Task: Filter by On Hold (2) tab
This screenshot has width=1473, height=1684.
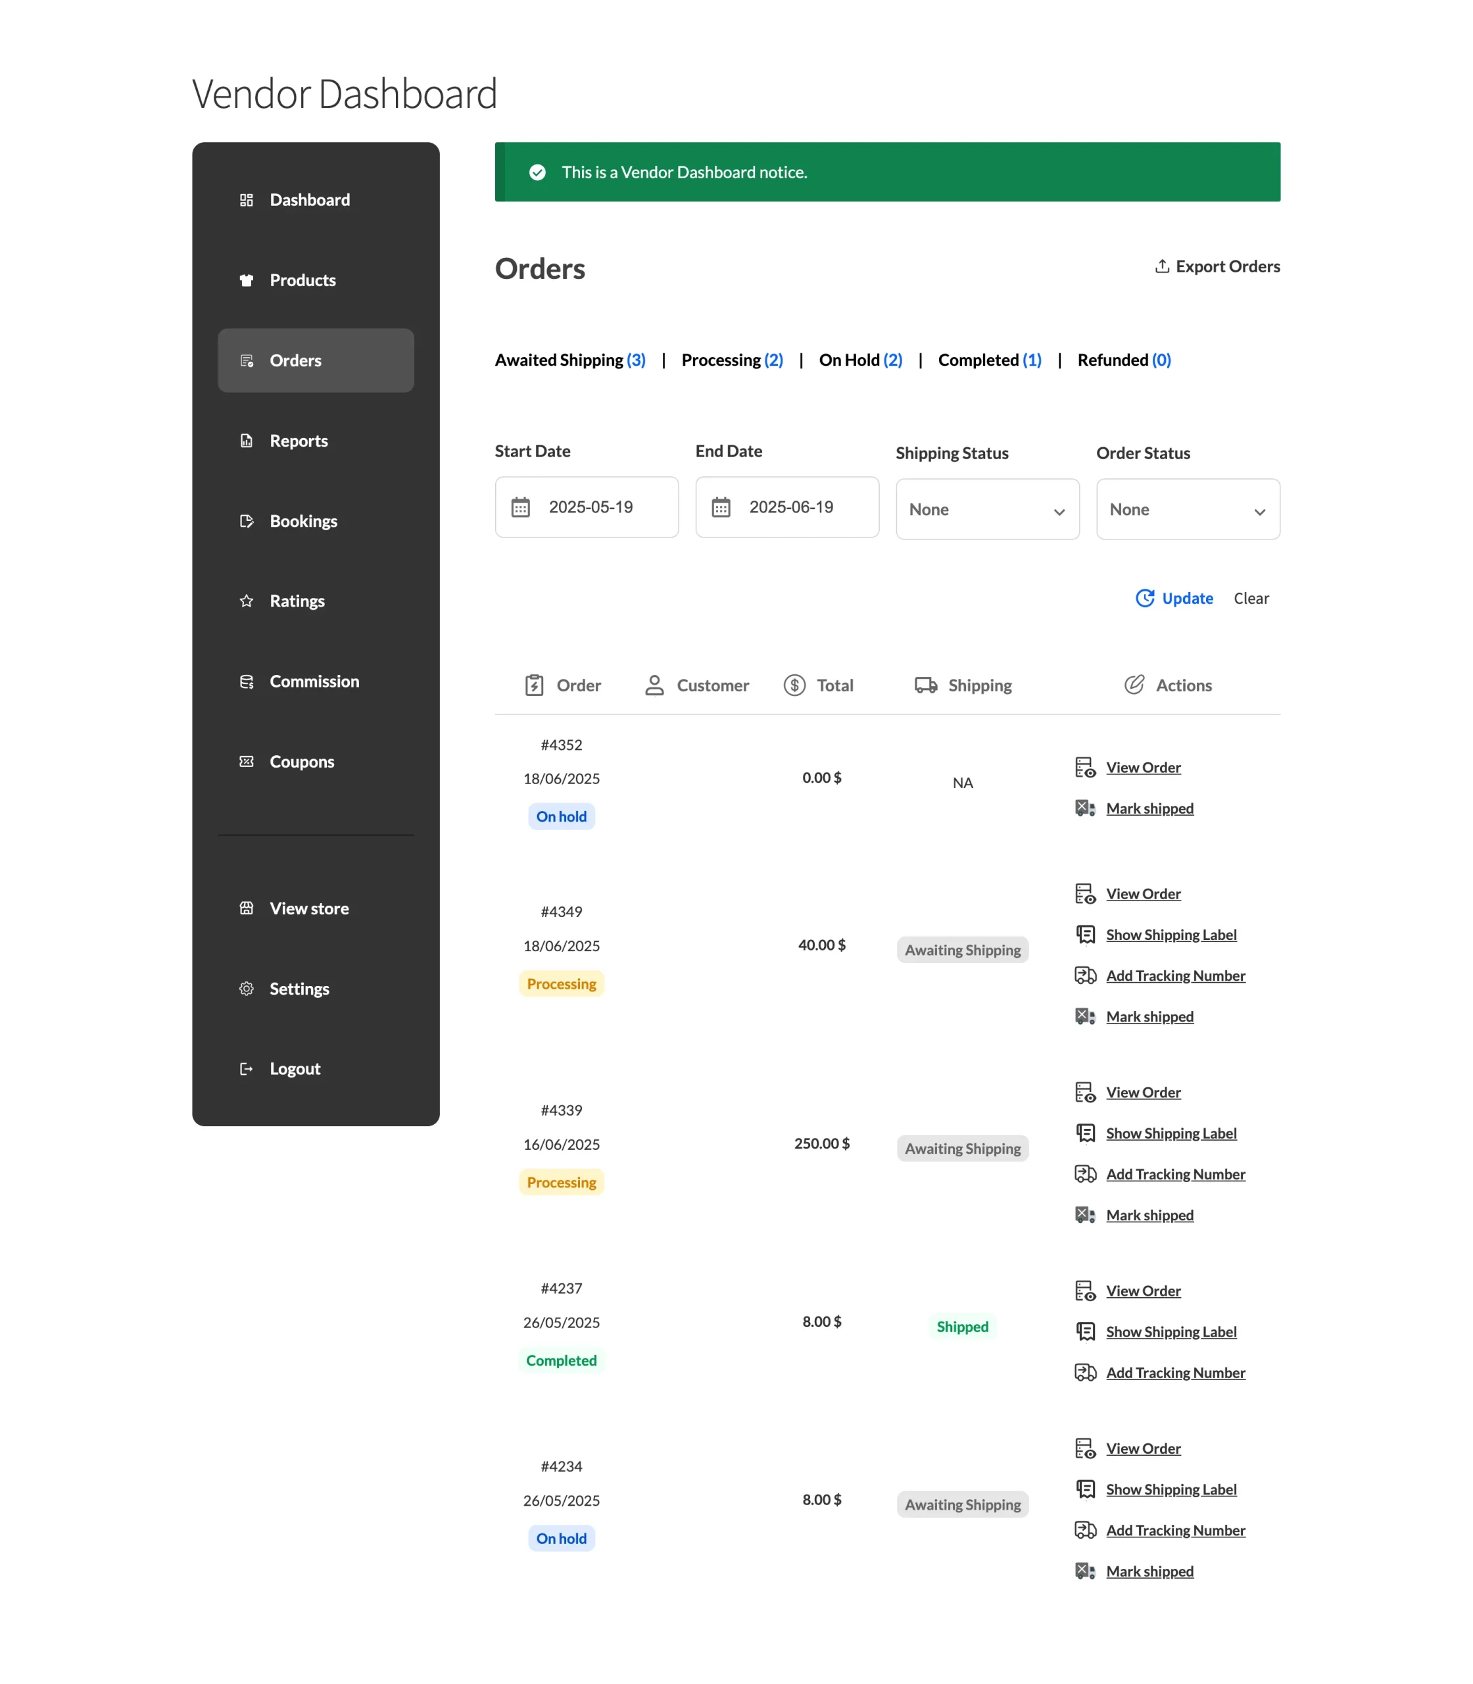Action: [860, 360]
